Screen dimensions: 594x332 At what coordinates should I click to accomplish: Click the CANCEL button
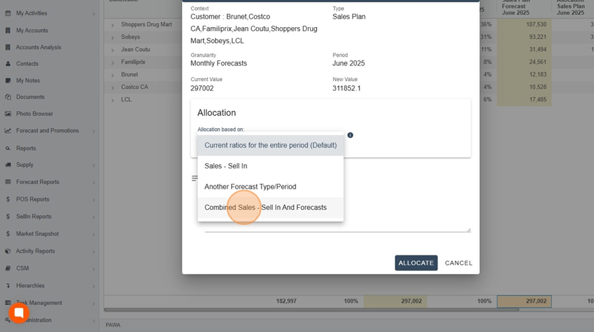click(x=459, y=263)
